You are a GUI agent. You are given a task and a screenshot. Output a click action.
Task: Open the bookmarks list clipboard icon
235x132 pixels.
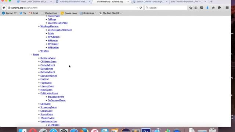[x=196, y=8]
